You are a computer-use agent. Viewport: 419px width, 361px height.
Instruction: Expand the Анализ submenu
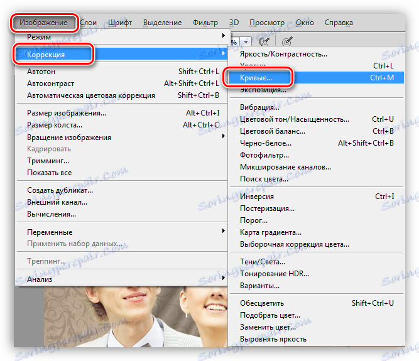tap(121, 279)
